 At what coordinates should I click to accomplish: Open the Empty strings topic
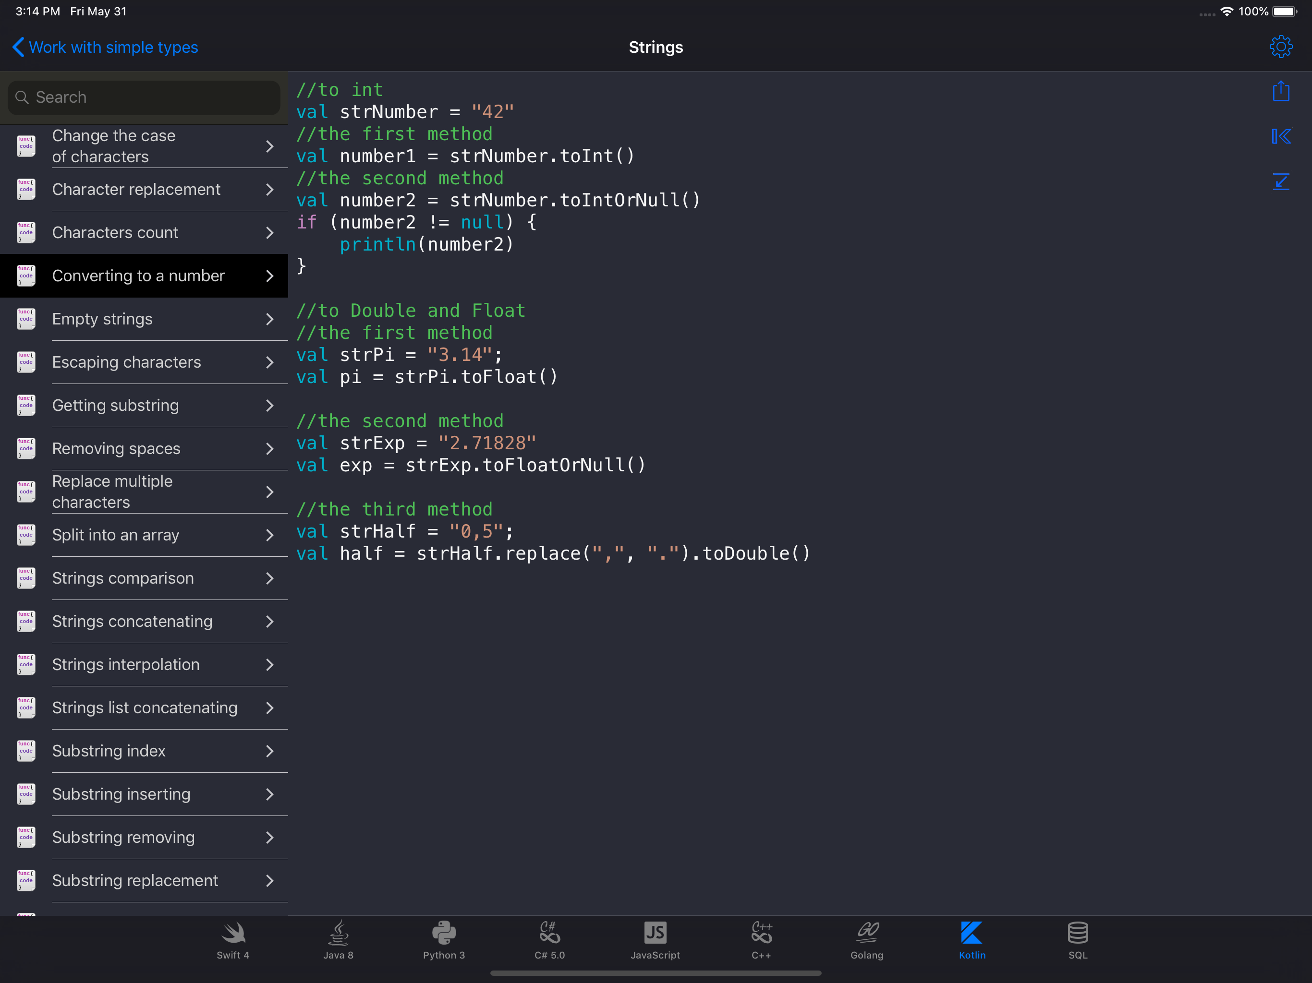[102, 319]
